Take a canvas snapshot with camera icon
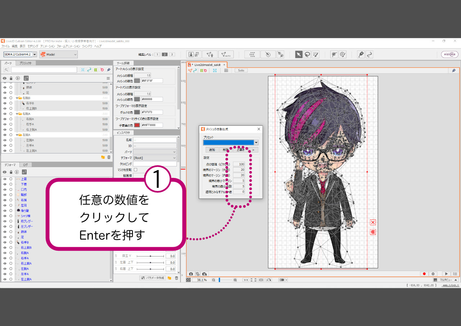Image resolution: width=461 pixels, height=326 pixels. pyautogui.click(x=191, y=274)
